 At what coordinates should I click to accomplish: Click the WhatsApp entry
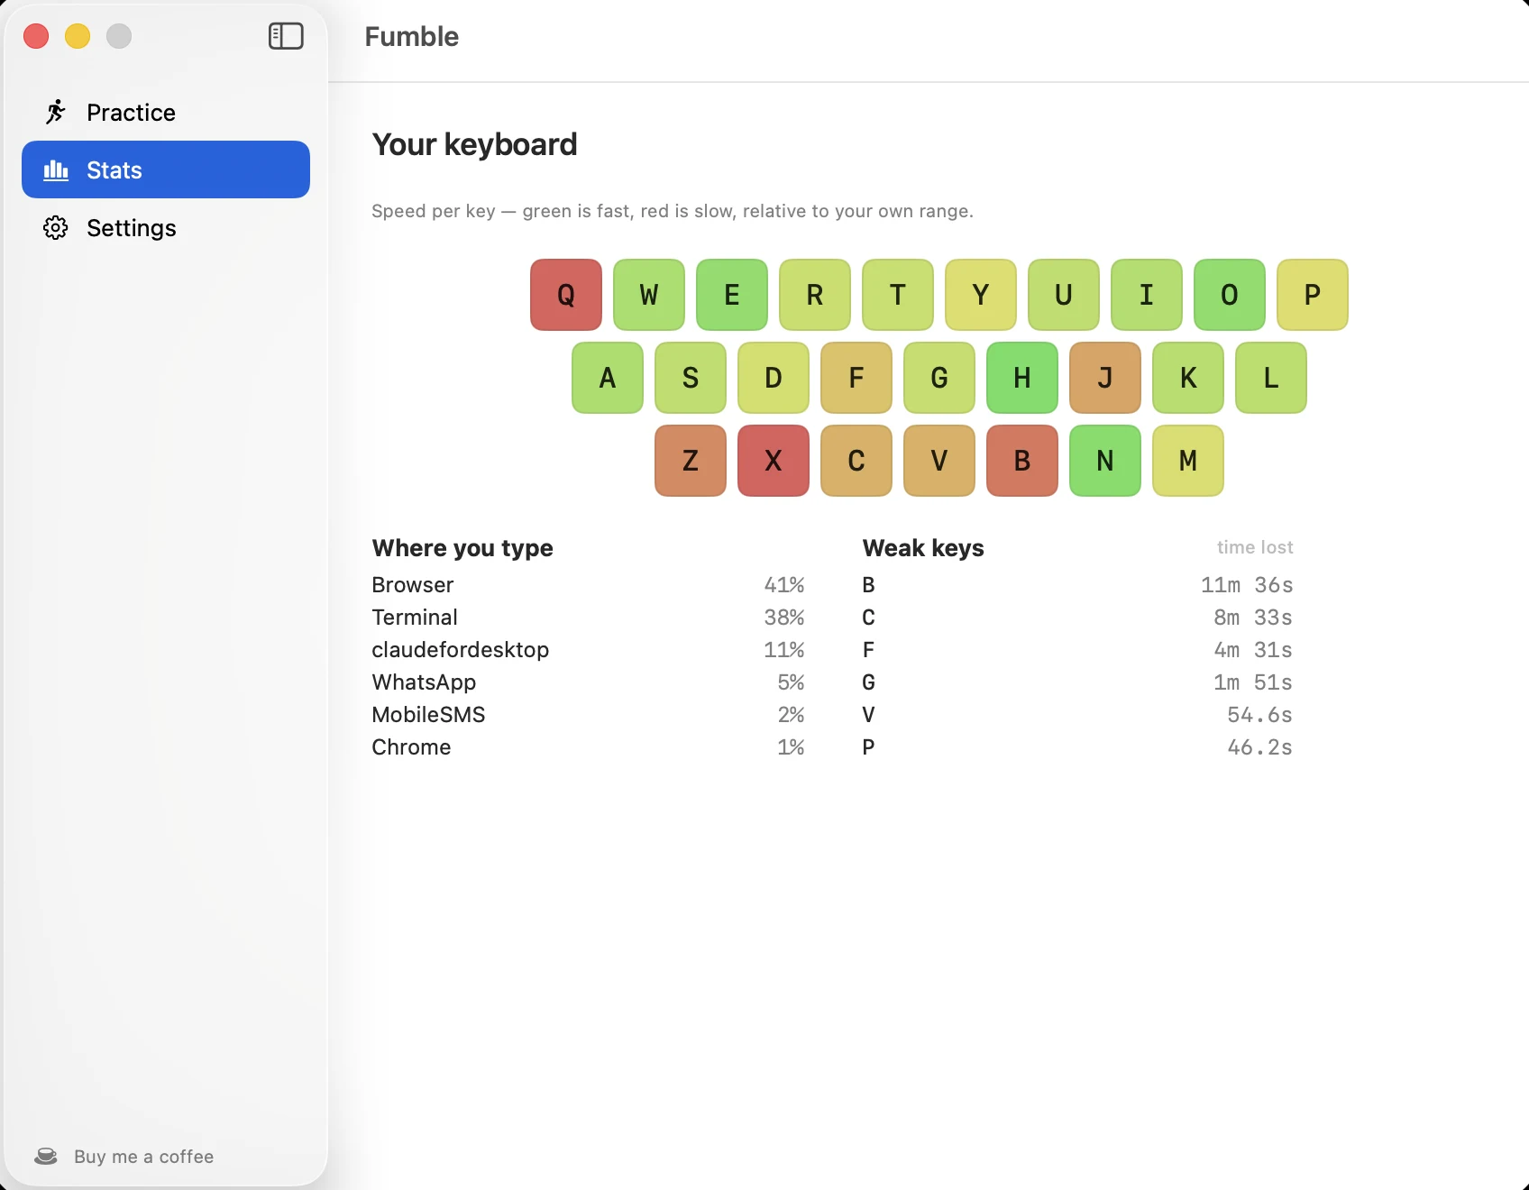coord(588,682)
